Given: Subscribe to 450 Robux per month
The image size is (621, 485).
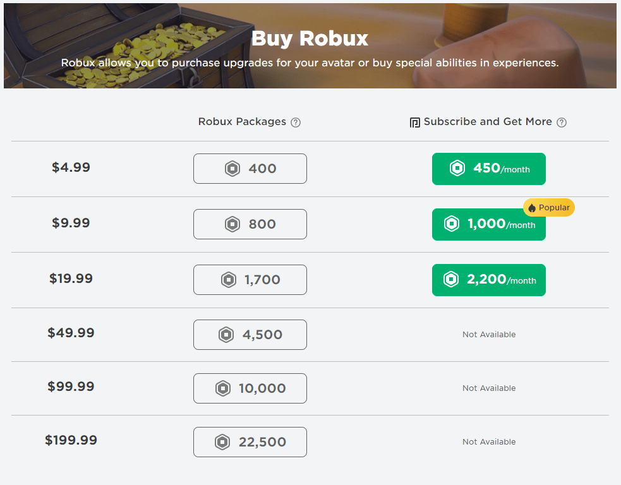Looking at the screenshot, I should [489, 169].
